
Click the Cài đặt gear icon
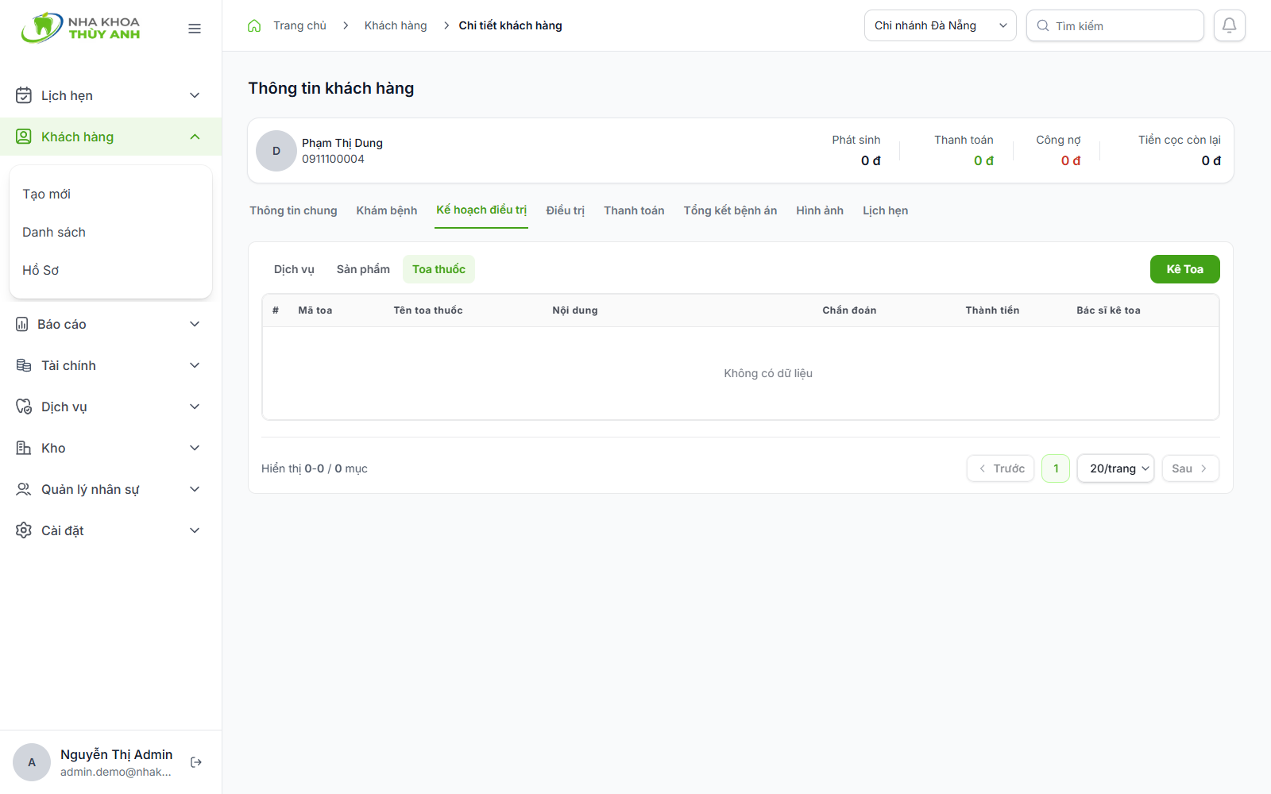tap(24, 530)
